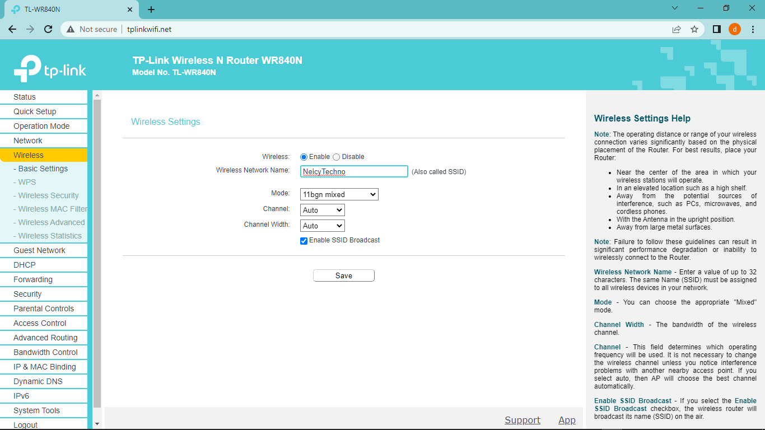The height and width of the screenshot is (430, 765).
Task: Open the Not secure site information warning
Action: [x=92, y=29]
